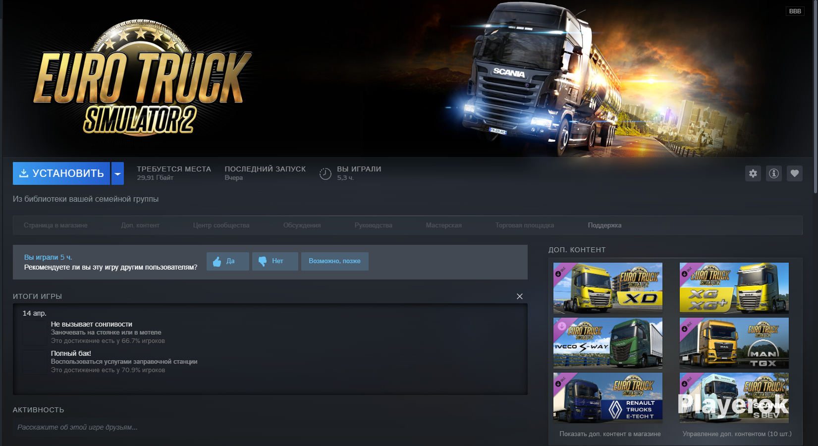This screenshot has width=818, height=446.
Task: Open Обсуждения tab
Action: pos(302,225)
